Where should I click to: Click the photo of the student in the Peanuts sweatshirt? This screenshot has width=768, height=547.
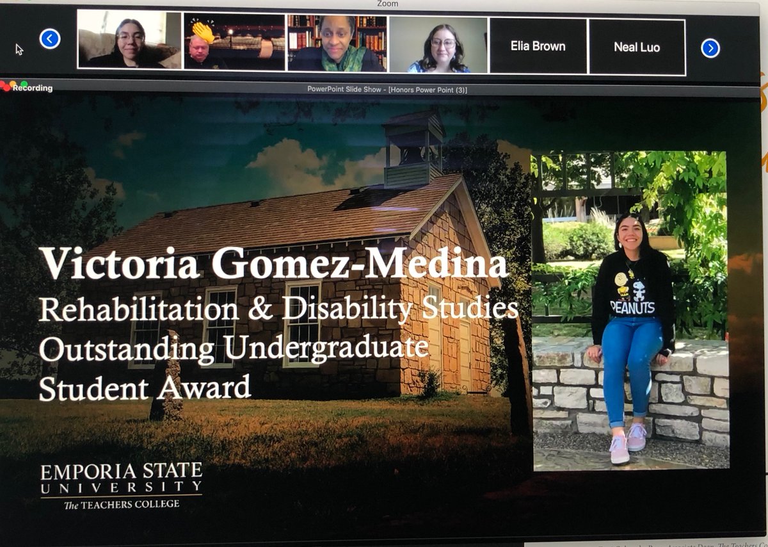[630, 311]
